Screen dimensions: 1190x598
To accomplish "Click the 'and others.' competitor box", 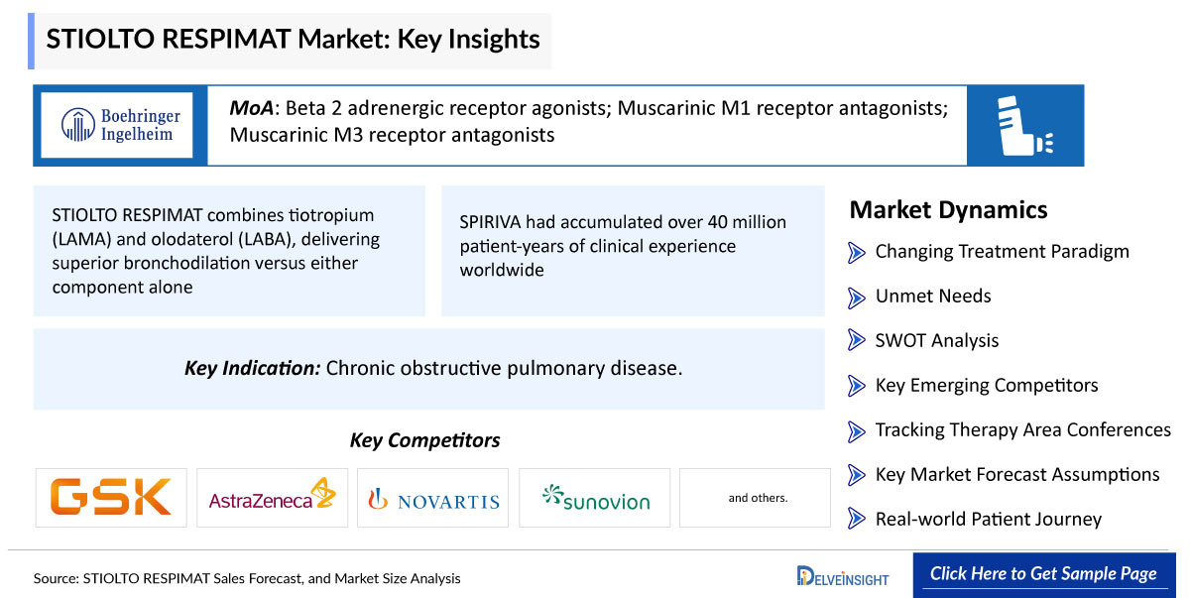I will click(x=758, y=498).
